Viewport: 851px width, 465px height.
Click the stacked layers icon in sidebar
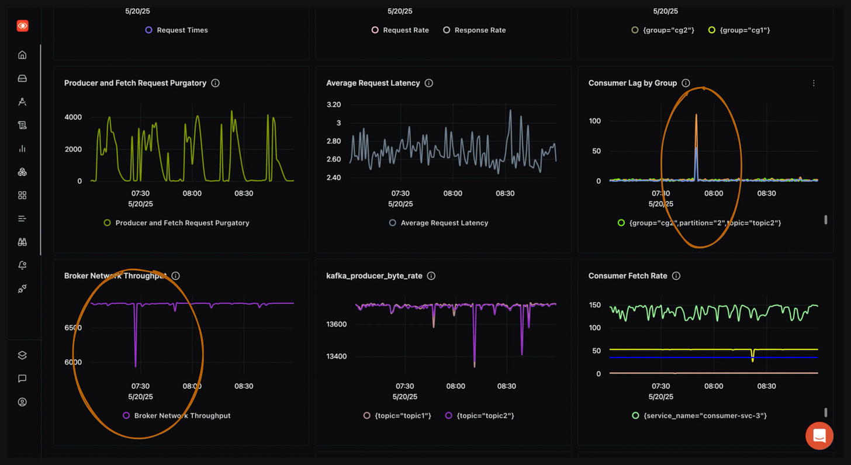click(22, 355)
